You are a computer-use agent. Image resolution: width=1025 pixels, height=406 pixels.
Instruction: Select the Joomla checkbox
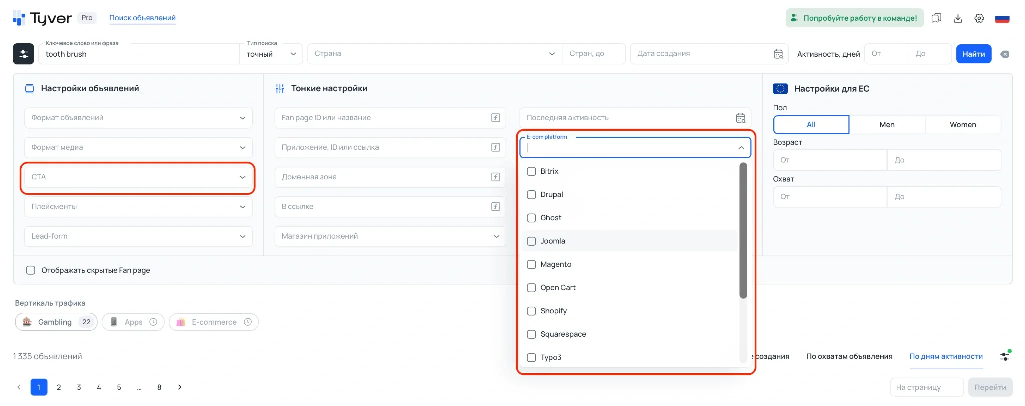pyautogui.click(x=531, y=241)
